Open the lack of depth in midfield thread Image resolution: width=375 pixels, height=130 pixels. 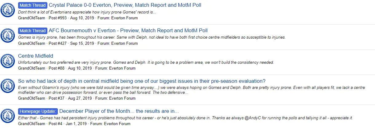[x=142, y=81]
